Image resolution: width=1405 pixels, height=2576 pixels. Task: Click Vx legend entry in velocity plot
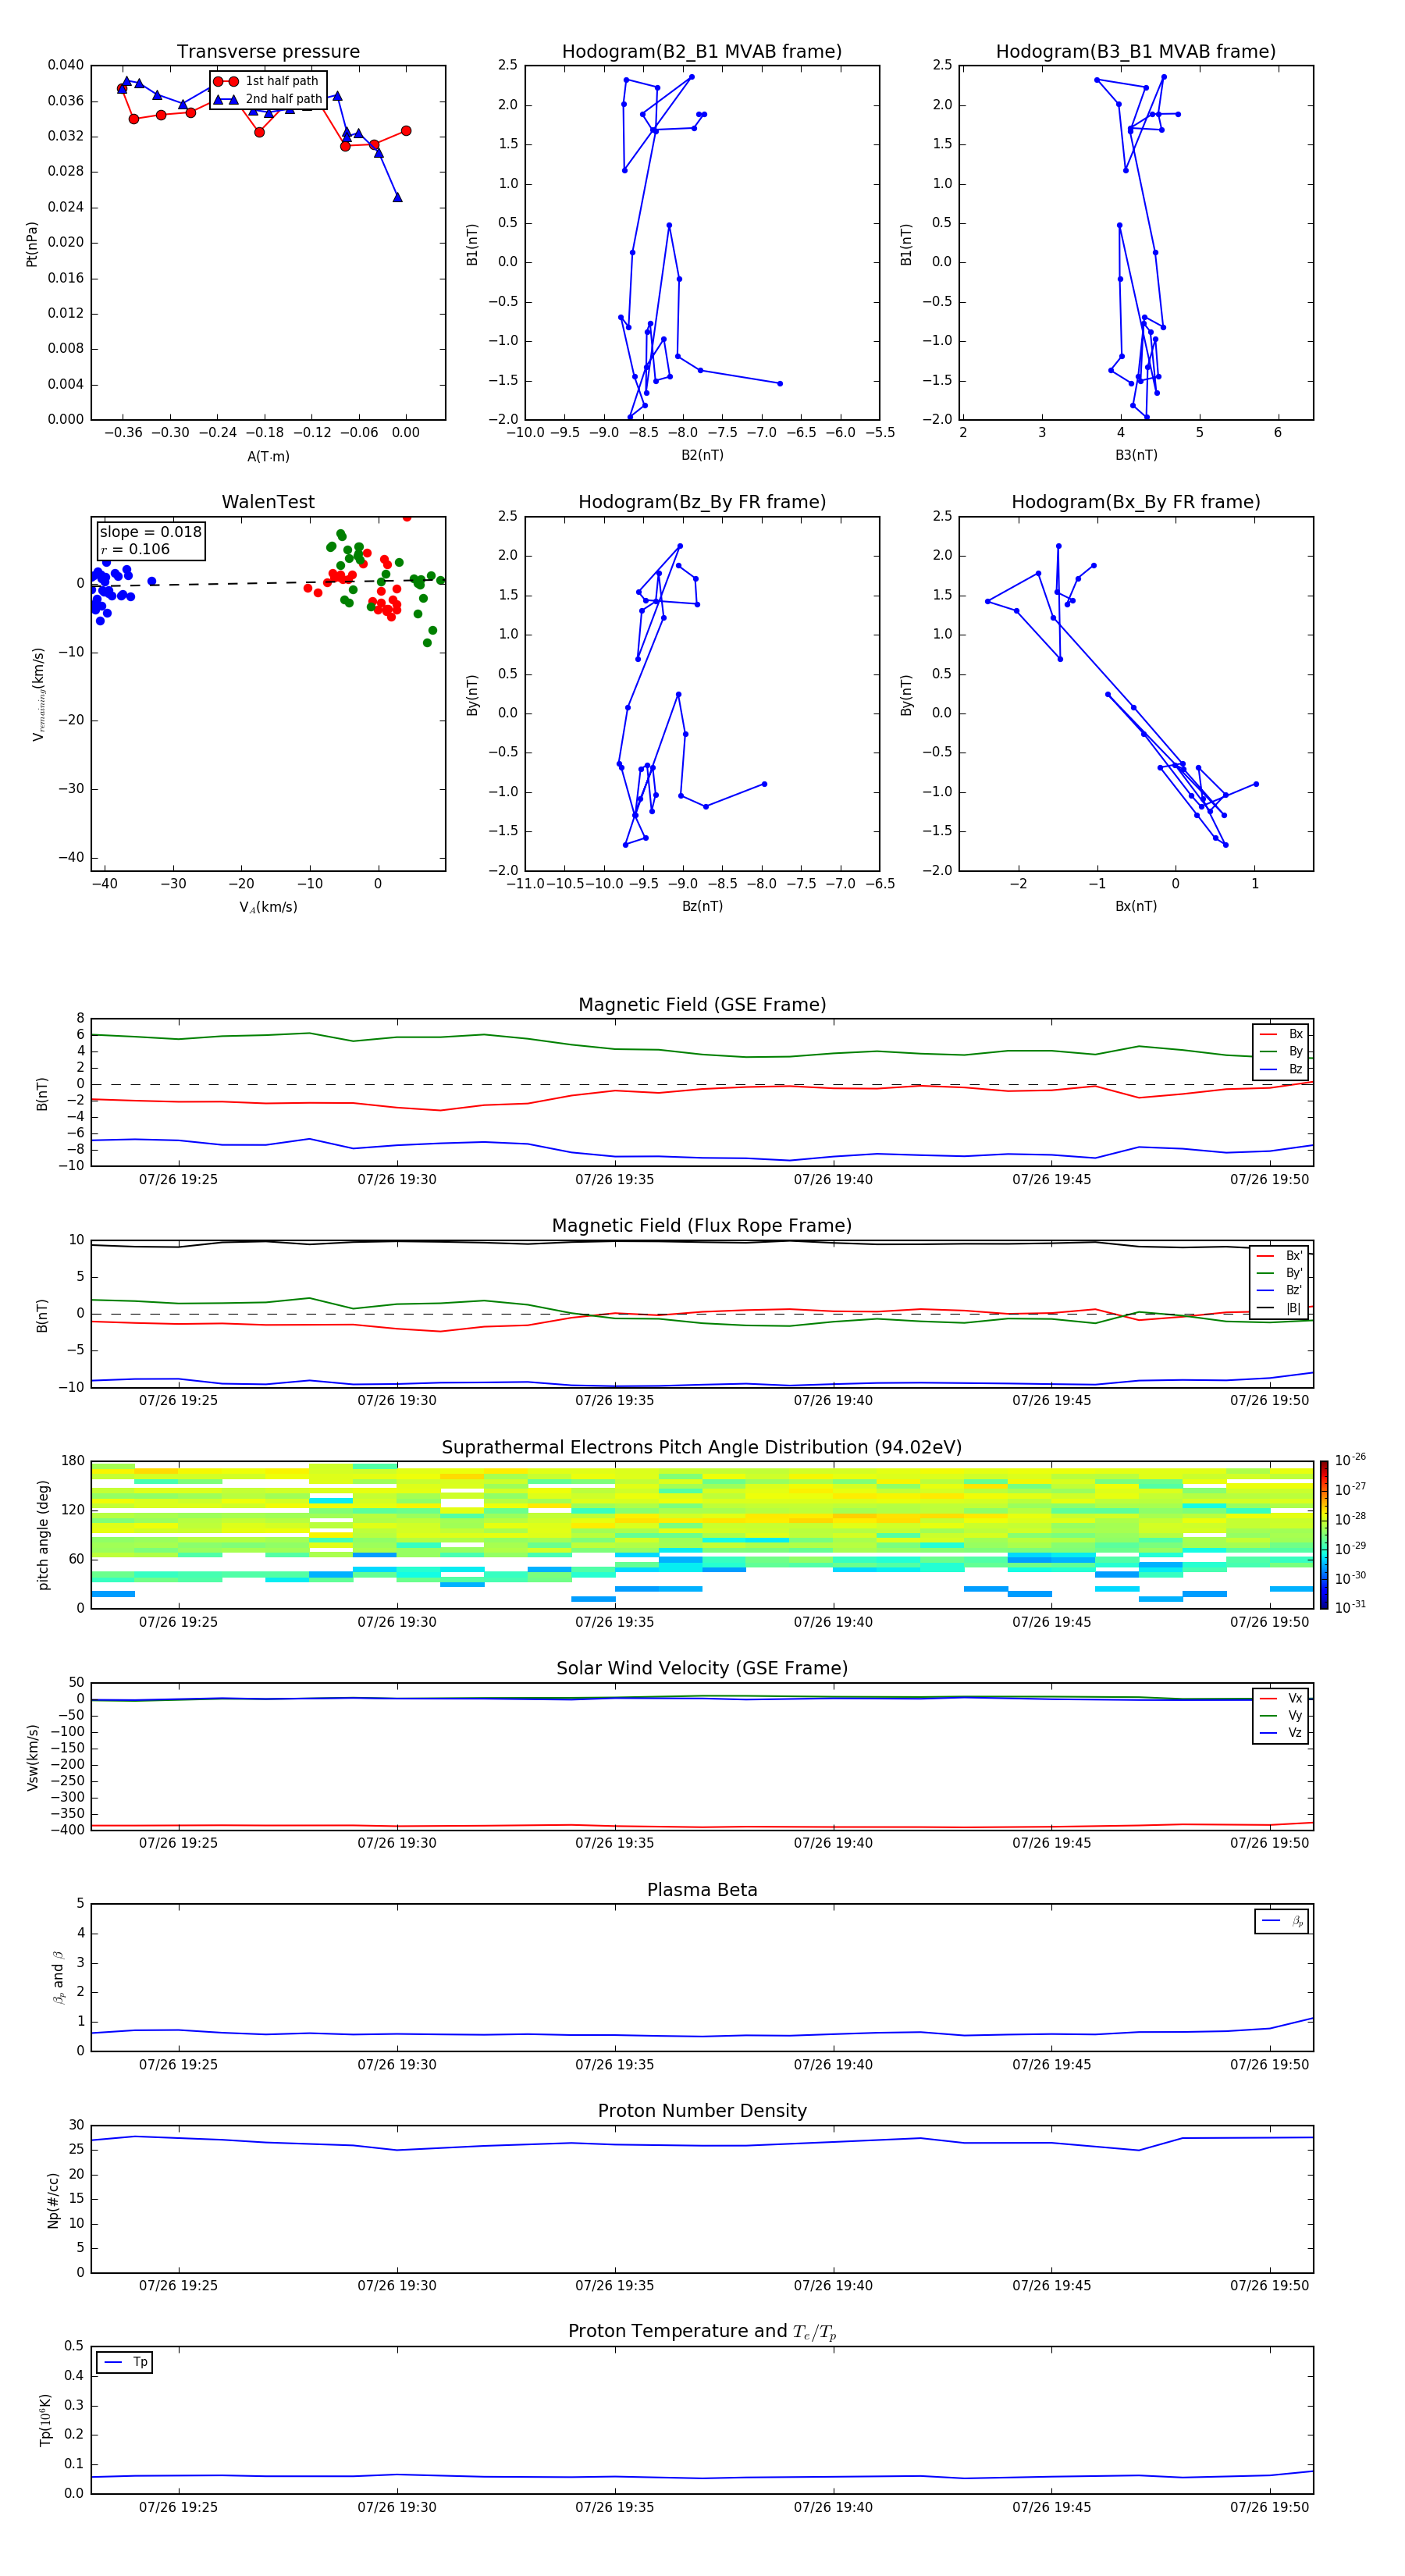pyautogui.click(x=1282, y=1698)
